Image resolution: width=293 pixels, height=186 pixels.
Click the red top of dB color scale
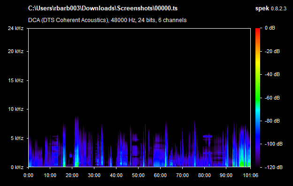coord(258,30)
